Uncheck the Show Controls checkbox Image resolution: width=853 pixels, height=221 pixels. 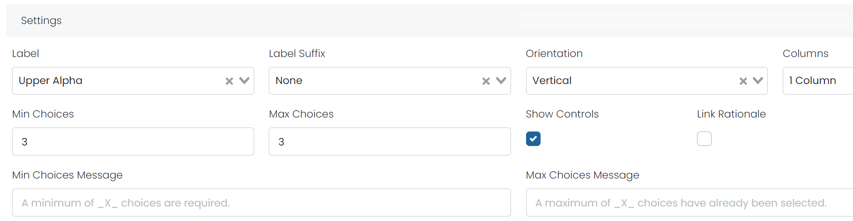(x=533, y=138)
